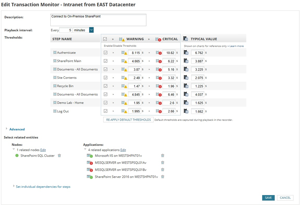Click Authenticate warning threshold field 8.115
Image resolution: width=300 pixels, height=205 pixels.
pyautogui.click(x=134, y=52)
